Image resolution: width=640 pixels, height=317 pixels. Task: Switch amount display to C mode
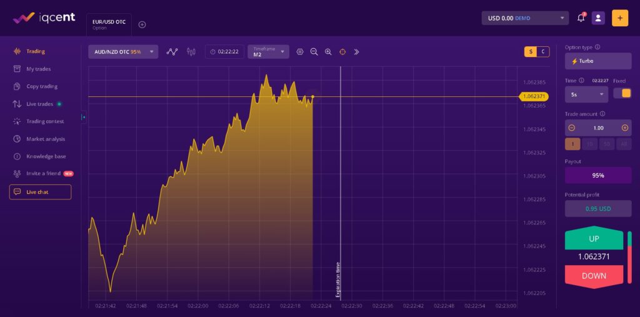[543, 52]
